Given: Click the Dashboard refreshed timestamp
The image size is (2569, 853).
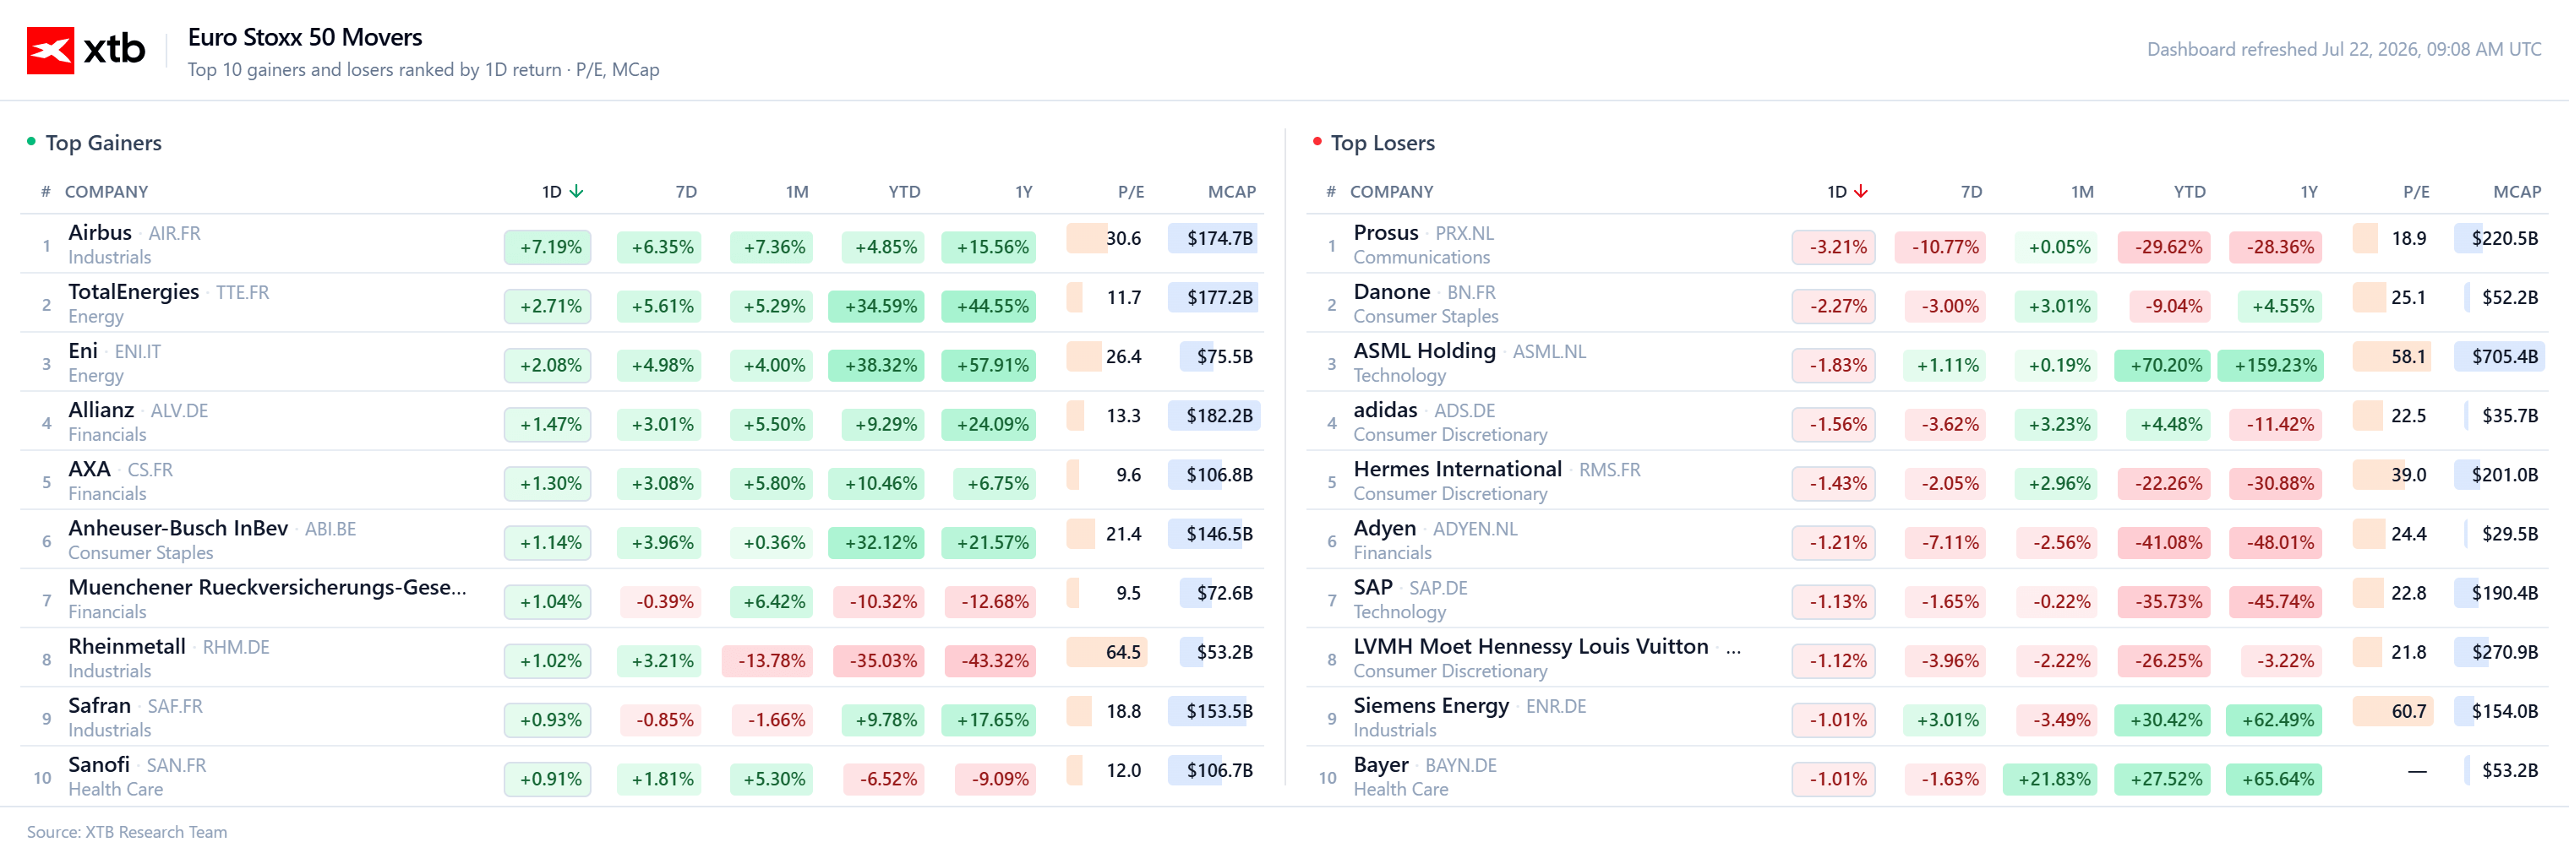Looking at the screenshot, I should 2343,49.
